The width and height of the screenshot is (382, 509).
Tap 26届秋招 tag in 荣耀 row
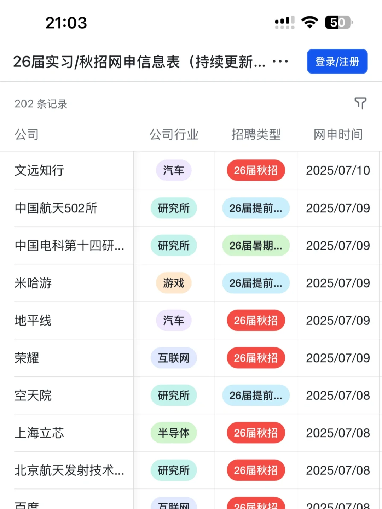pos(256,358)
